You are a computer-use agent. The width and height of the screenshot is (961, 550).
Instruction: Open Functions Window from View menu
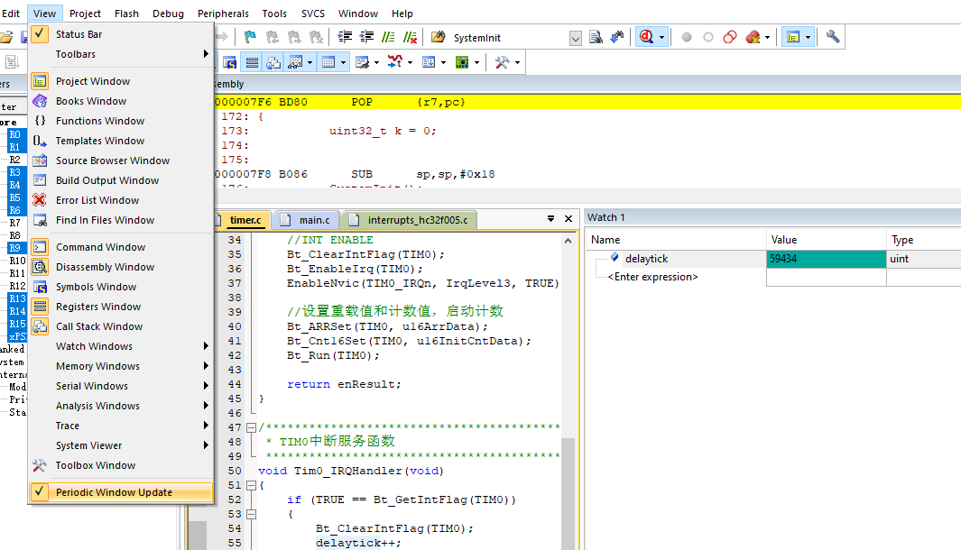pos(121,121)
